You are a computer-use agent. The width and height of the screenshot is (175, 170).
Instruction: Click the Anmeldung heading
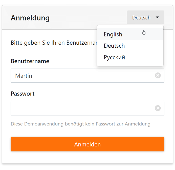point(30,18)
